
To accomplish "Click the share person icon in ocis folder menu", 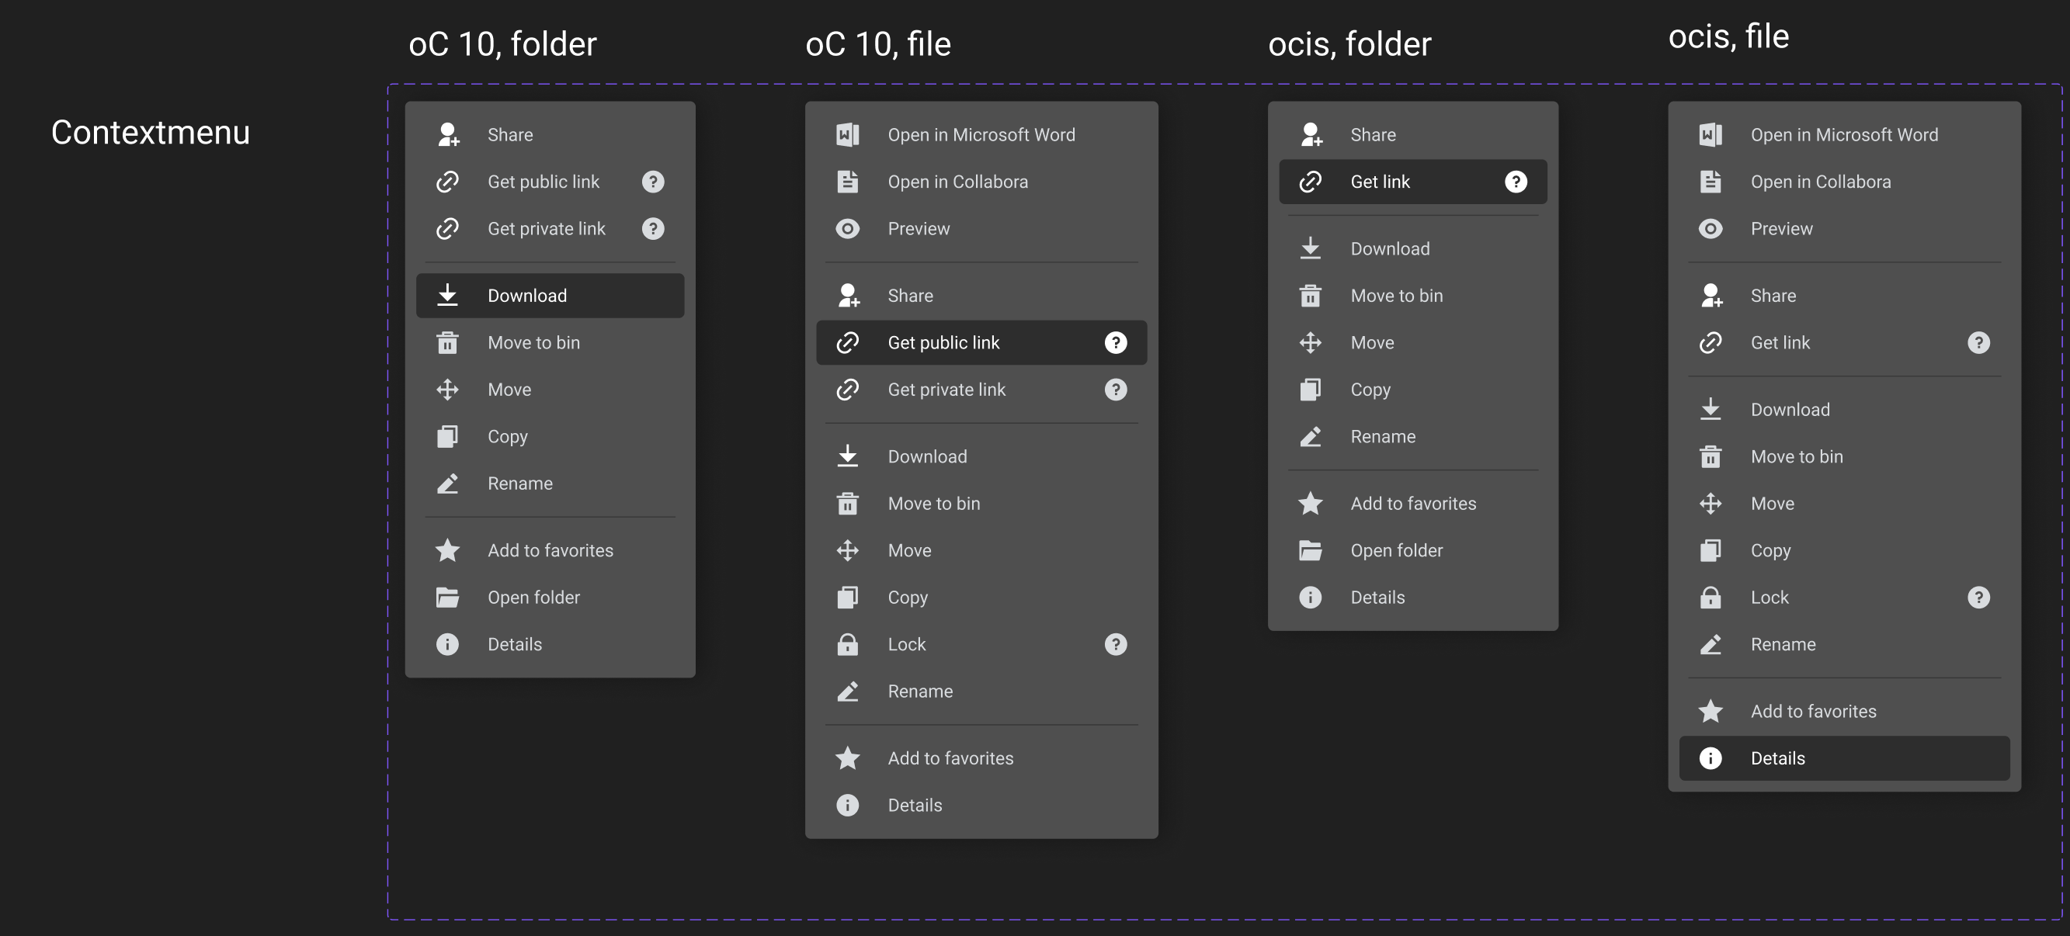I will coord(1311,134).
